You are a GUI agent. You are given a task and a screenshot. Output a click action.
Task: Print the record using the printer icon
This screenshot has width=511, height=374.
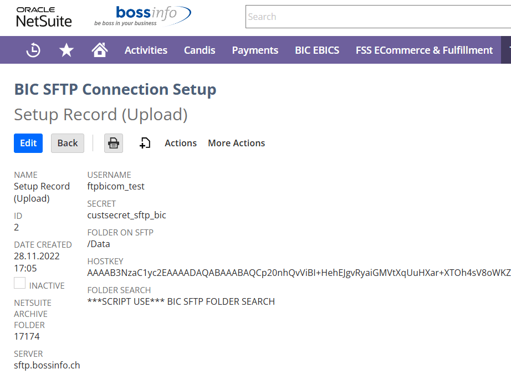113,143
